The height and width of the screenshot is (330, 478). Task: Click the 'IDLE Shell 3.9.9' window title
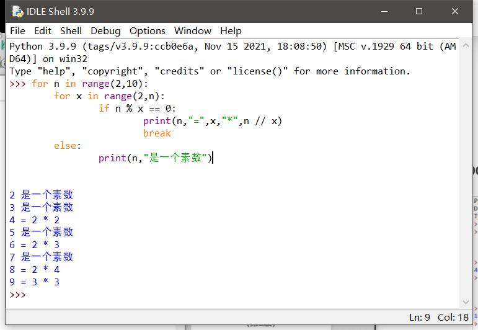(x=60, y=12)
